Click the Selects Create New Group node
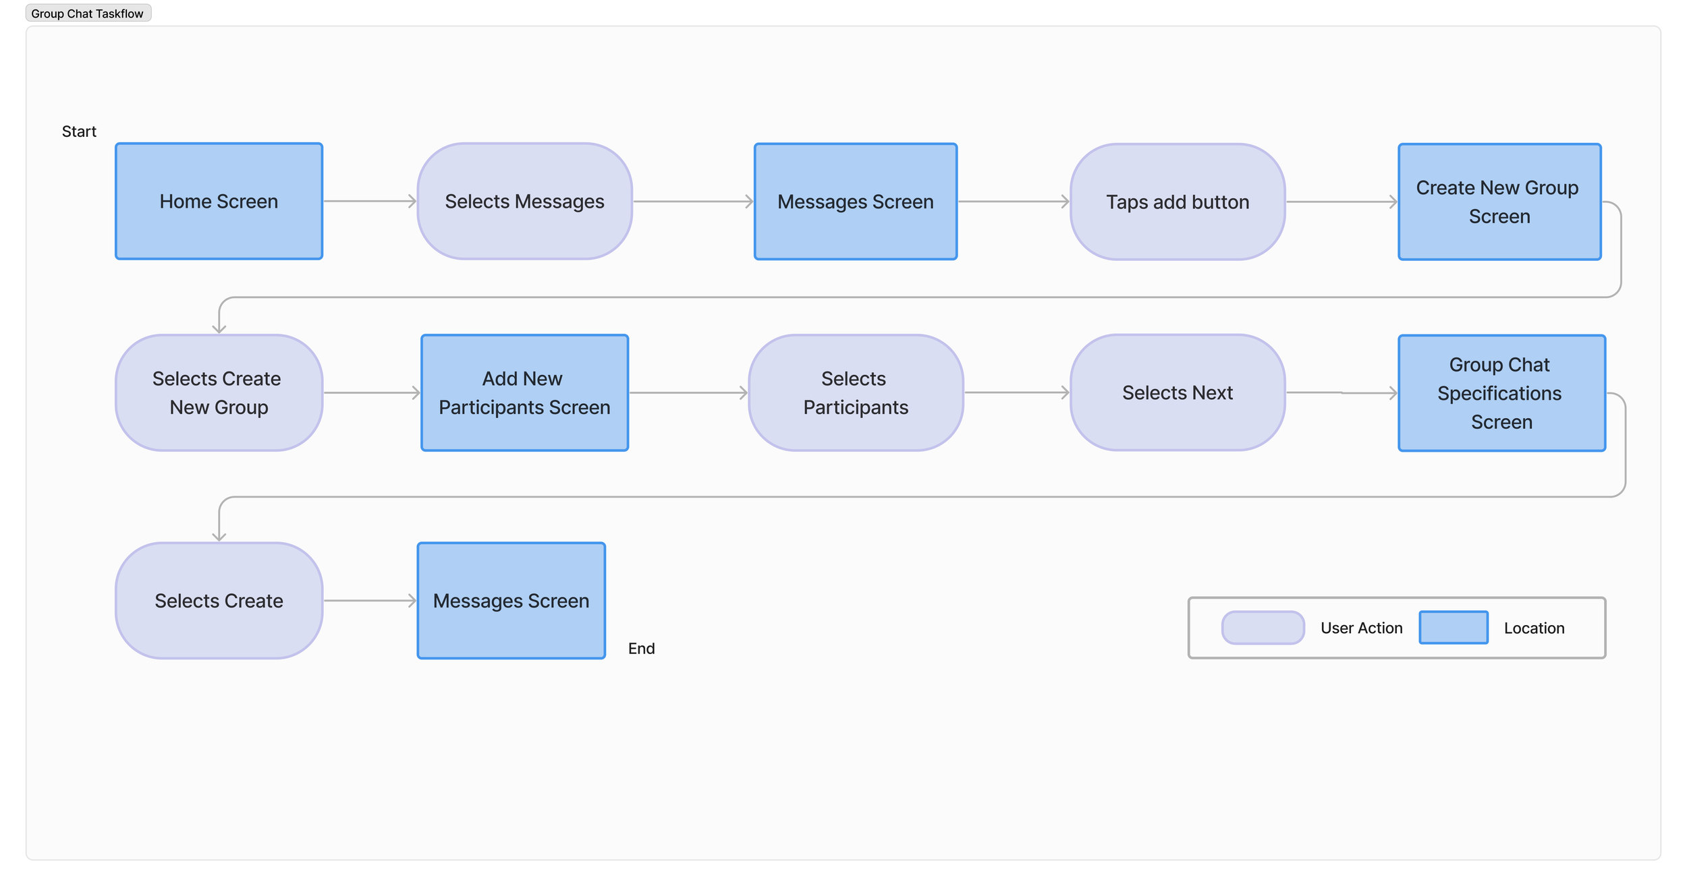Viewport: 1687px width, 886px height. [219, 392]
